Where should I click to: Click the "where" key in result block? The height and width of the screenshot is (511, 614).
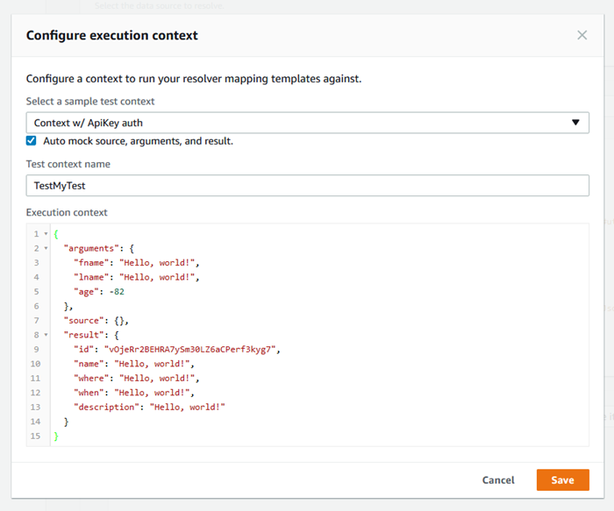click(93, 378)
